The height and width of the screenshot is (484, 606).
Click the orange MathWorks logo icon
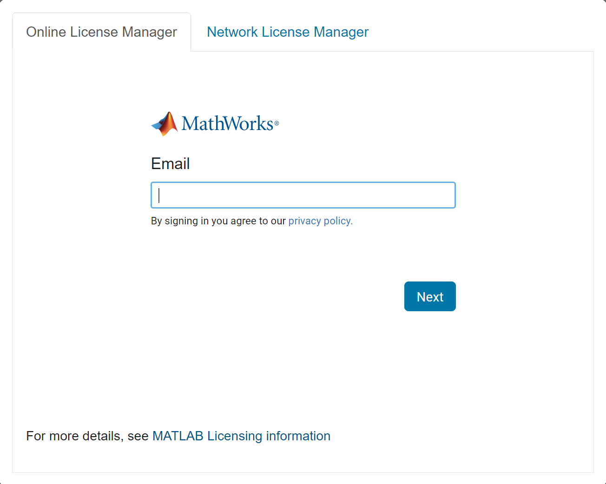pyautogui.click(x=164, y=123)
